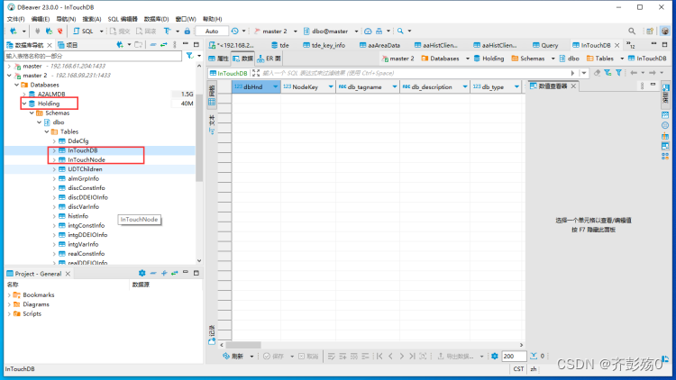676x380 pixels.
Task: Expand the Bookmarks folder in Project panel
Action: pyautogui.click(x=9, y=295)
